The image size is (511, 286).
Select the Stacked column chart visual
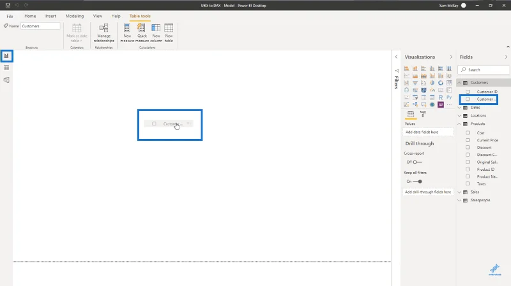[x=415, y=69]
